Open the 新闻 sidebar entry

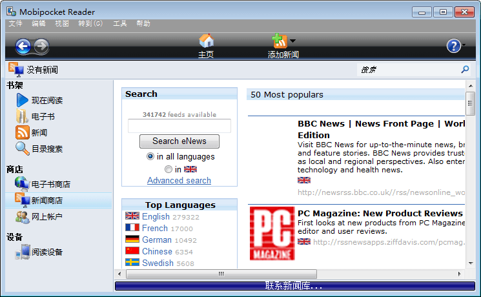click(x=39, y=133)
